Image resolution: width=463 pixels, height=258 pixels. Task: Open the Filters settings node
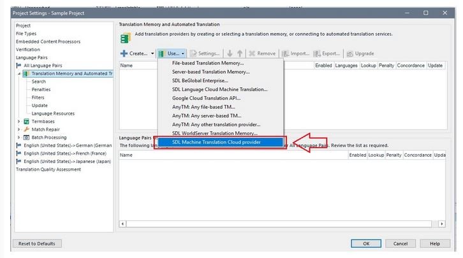pyautogui.click(x=38, y=97)
